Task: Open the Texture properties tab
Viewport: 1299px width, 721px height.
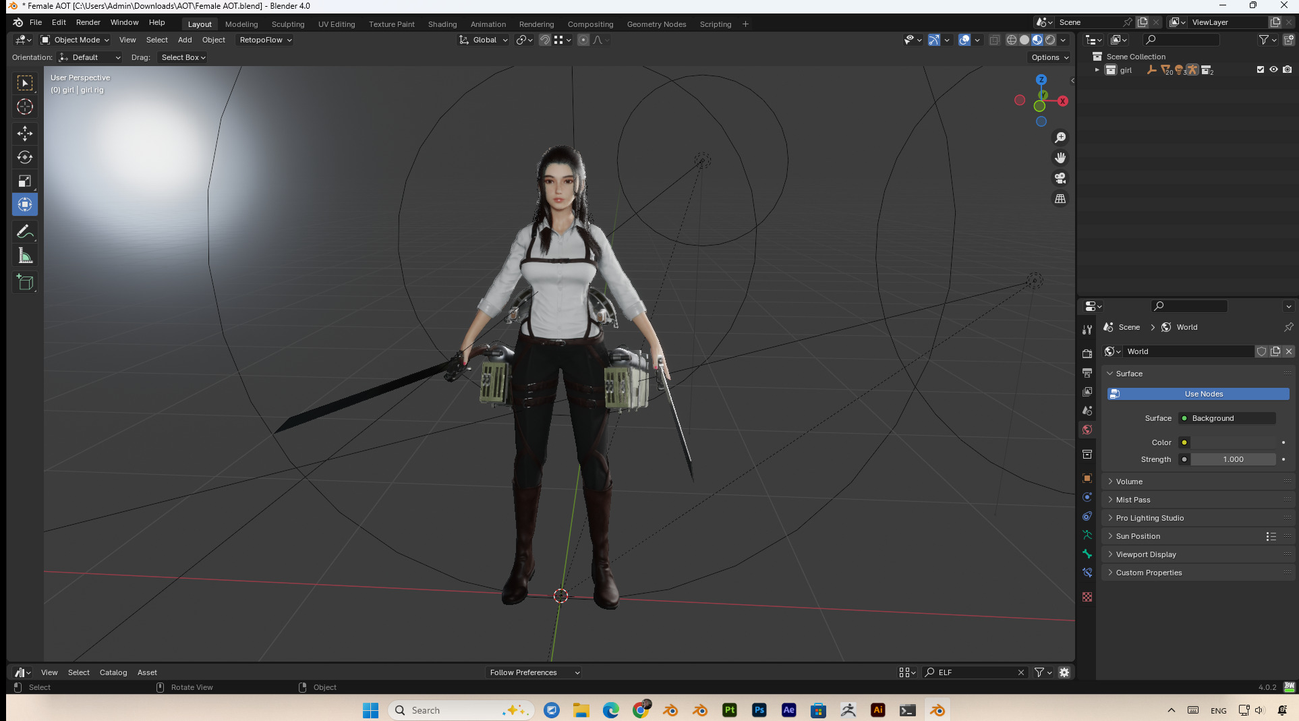Action: coord(1087,597)
